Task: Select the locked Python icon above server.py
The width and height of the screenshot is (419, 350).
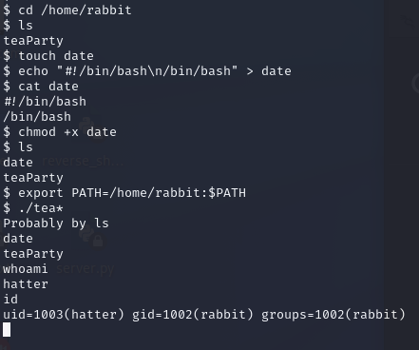Action: pos(90,237)
